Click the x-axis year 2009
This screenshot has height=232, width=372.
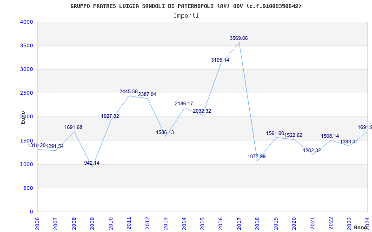coord(92,223)
